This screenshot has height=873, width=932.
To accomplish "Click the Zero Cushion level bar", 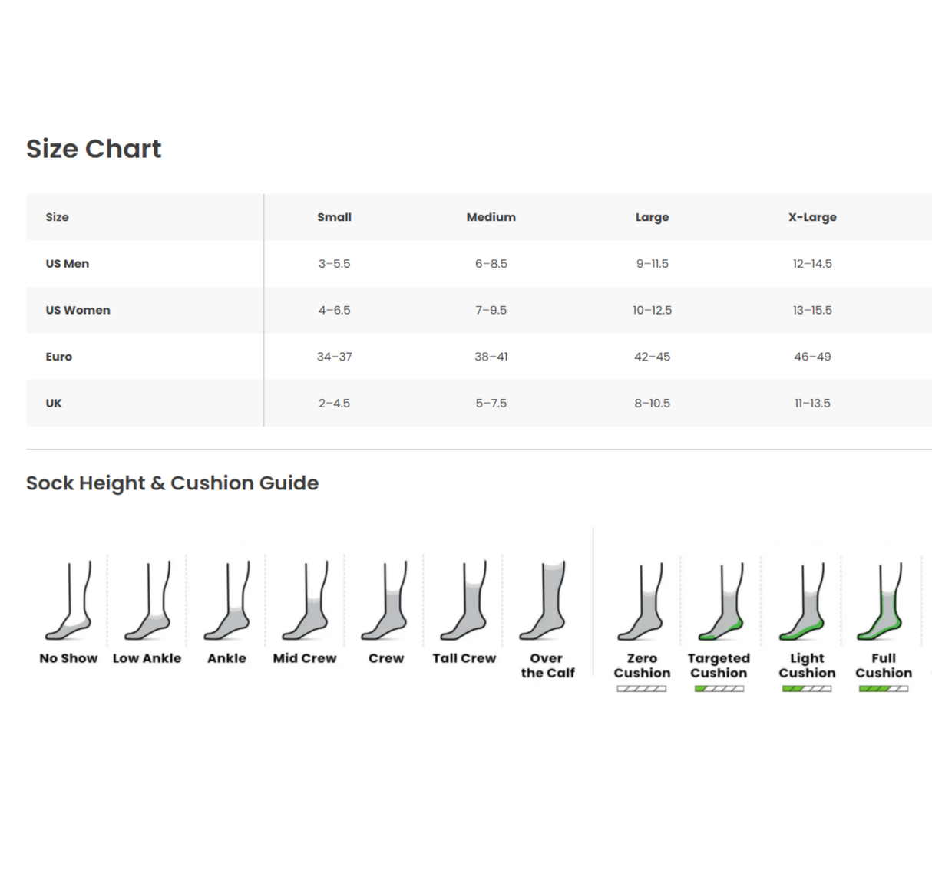I will point(642,689).
